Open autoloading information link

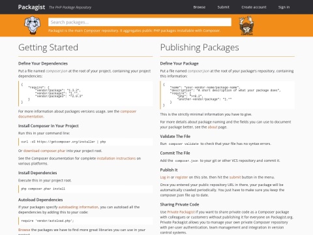click(x=78, y=207)
